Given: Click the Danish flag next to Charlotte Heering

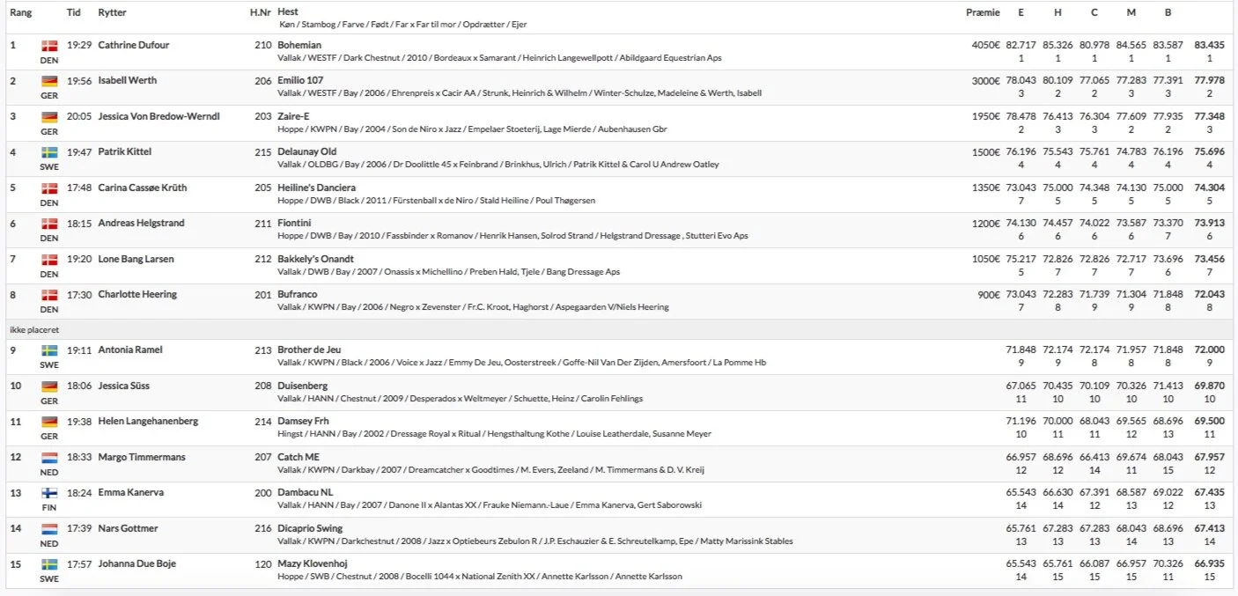Looking at the screenshot, I should [x=49, y=295].
